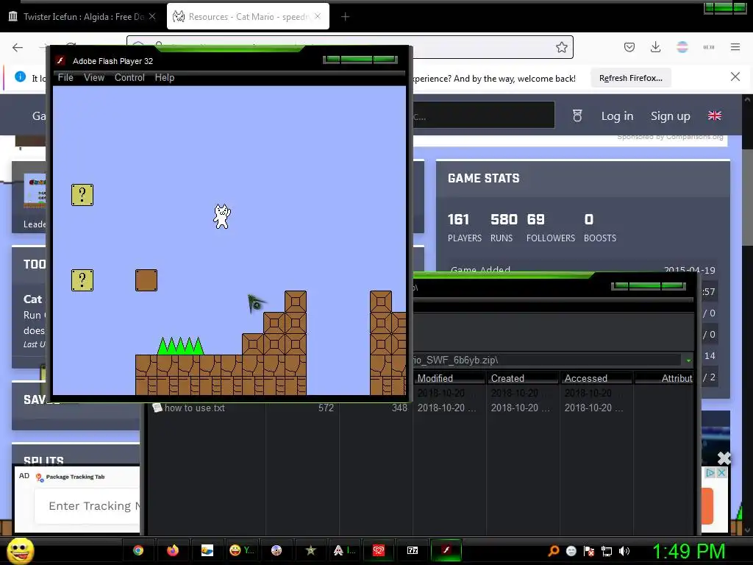Image resolution: width=753 pixels, height=565 pixels.
Task: Click the 1:49 PM taskbar clock
Action: (688, 551)
